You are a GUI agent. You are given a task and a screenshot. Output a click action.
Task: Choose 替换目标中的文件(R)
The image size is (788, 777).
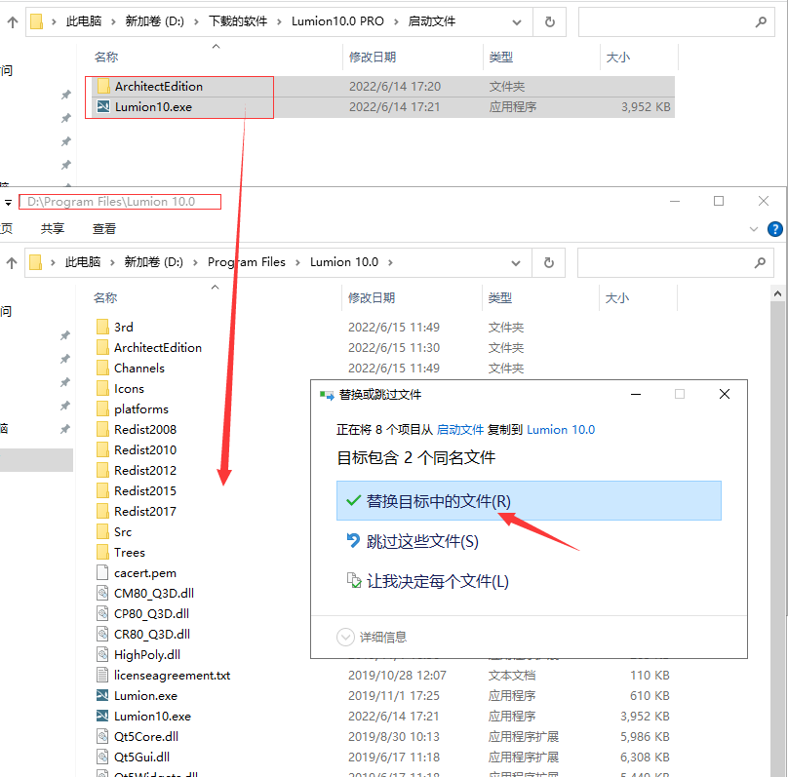click(x=438, y=501)
